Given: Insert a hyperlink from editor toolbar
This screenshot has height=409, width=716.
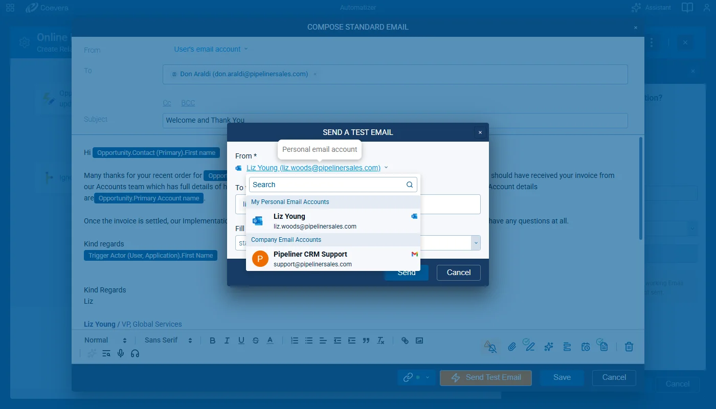Looking at the screenshot, I should point(405,340).
